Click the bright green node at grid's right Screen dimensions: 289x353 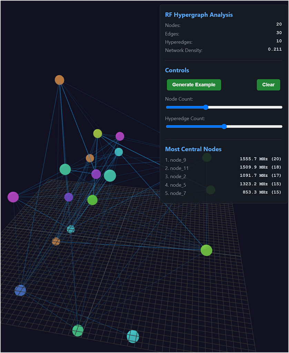206,250
